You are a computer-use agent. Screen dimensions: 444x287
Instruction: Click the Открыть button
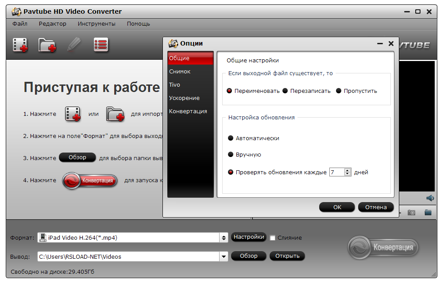tap(287, 256)
